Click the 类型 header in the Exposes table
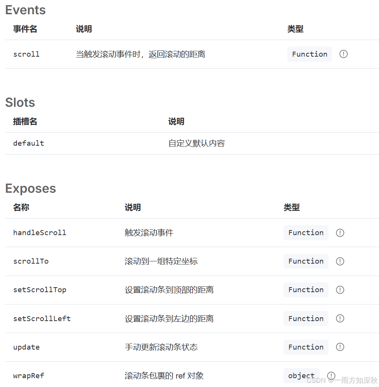Screen dimensions: 379x387 292,207
